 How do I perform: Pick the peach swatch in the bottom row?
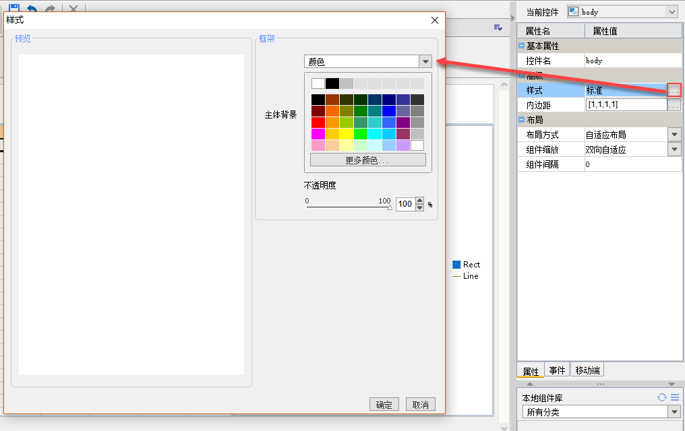332,145
